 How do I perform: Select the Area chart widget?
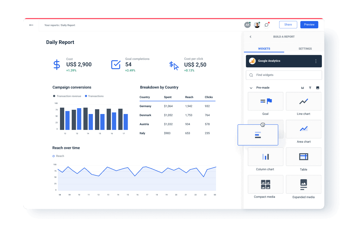point(303,129)
